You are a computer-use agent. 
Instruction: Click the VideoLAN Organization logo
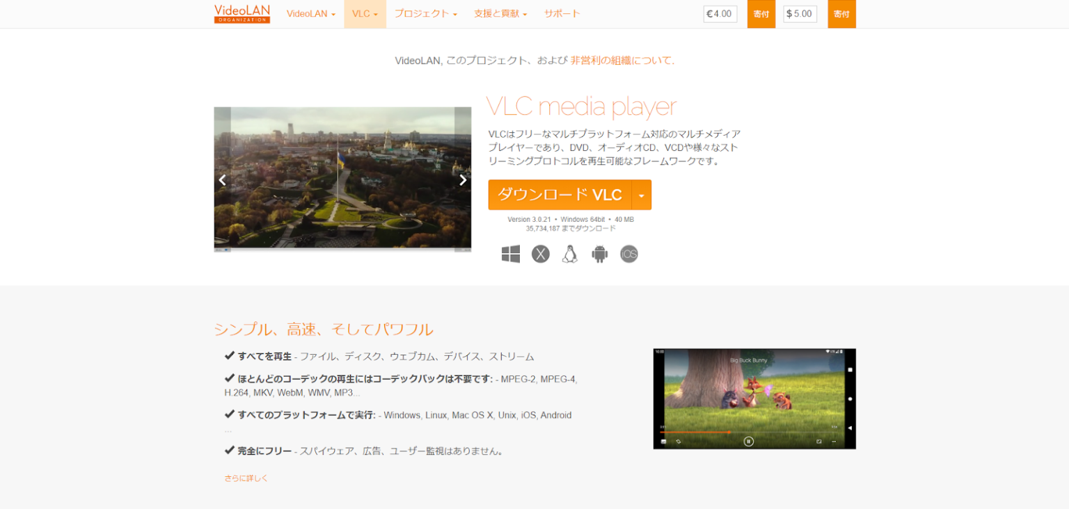[x=241, y=13]
